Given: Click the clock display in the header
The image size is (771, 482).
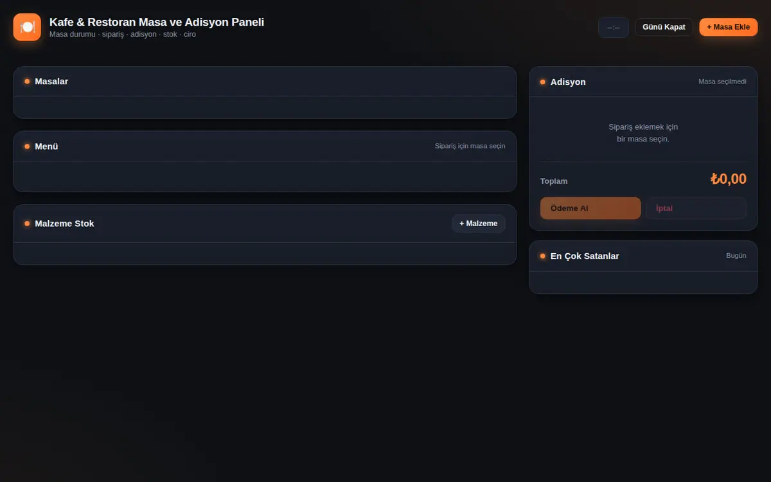Looking at the screenshot, I should coord(614,27).
